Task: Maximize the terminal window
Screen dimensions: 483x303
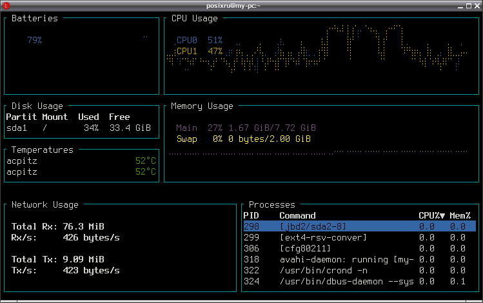Action: (x=469, y=6)
